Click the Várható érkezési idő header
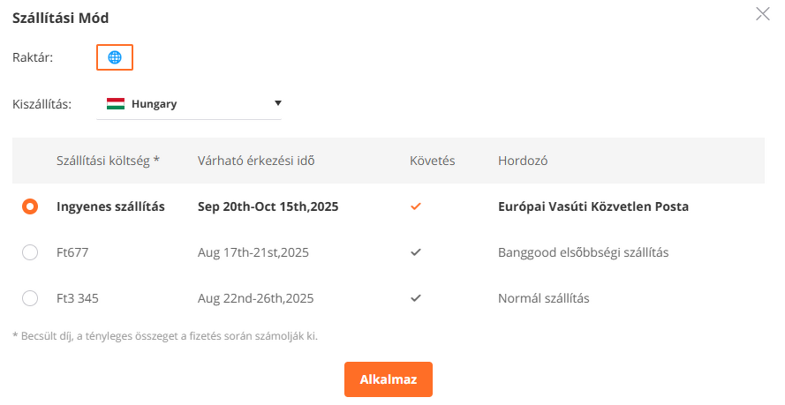 [x=256, y=161]
